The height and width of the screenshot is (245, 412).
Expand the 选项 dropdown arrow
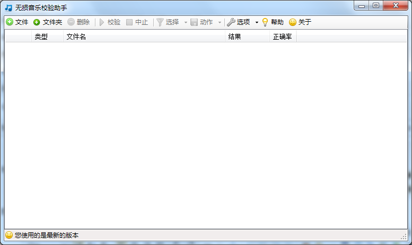pyautogui.click(x=257, y=22)
